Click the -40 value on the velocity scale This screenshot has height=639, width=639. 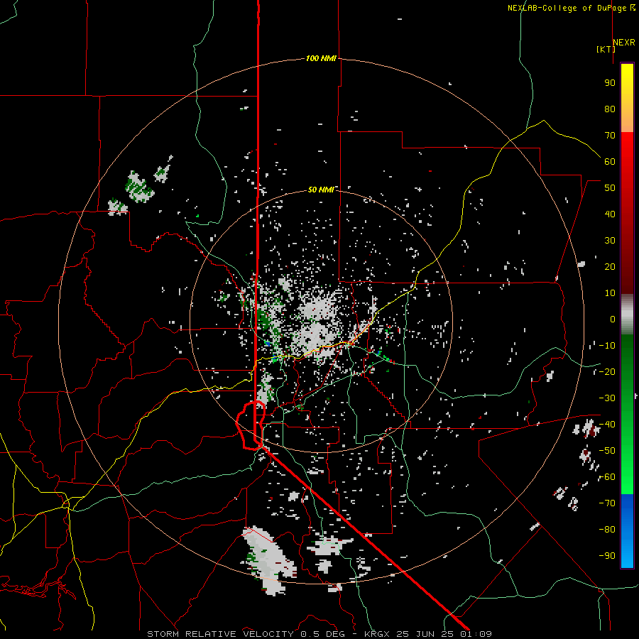607,425
